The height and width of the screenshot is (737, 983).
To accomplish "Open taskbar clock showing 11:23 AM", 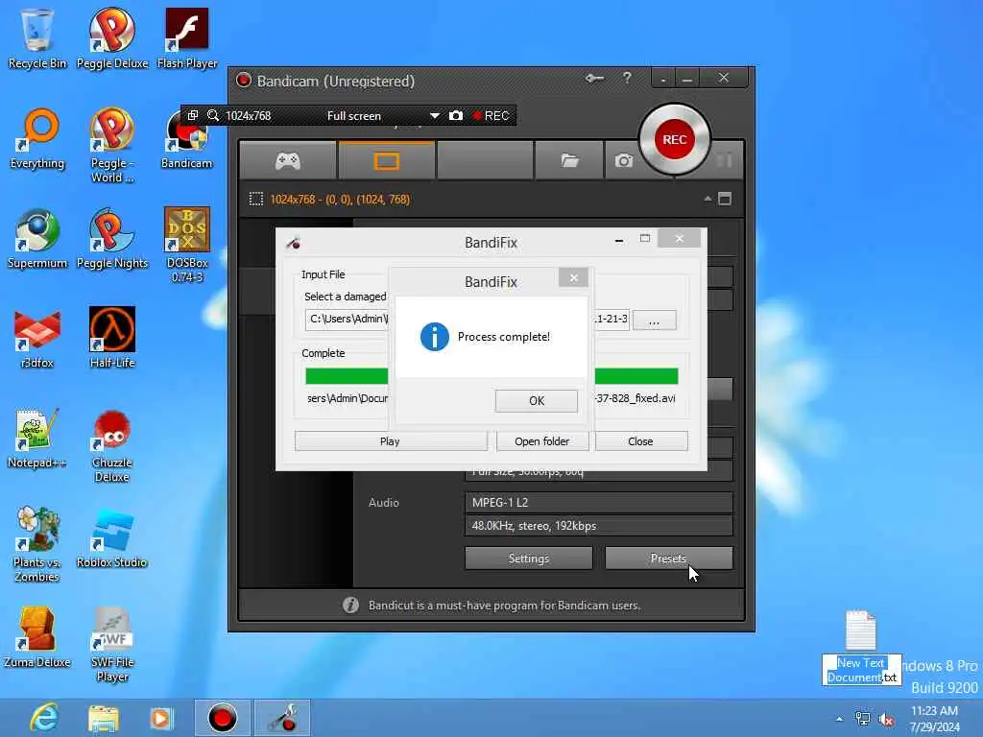I will point(934,719).
